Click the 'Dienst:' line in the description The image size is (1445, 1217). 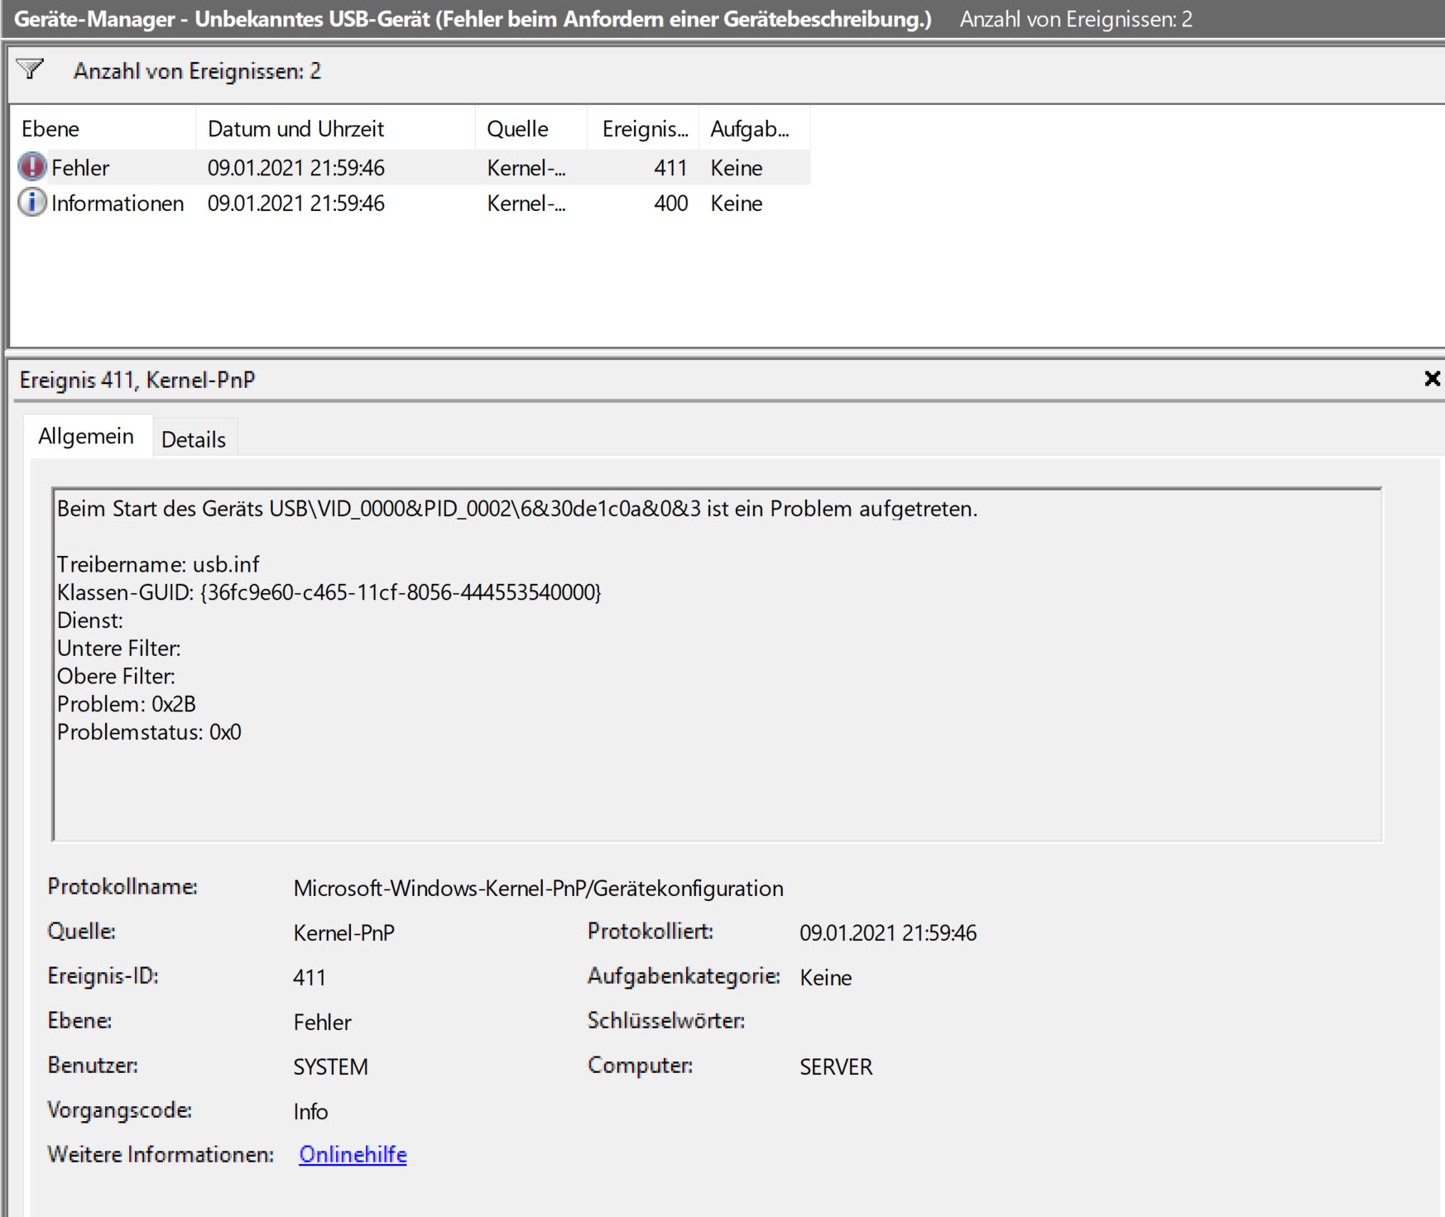coord(90,620)
